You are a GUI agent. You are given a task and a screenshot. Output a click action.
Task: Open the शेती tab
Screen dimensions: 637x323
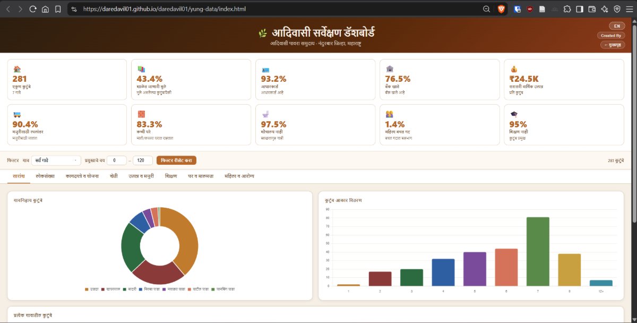114,176
